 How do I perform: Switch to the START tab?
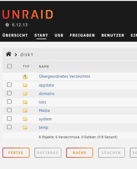pos(41,35)
